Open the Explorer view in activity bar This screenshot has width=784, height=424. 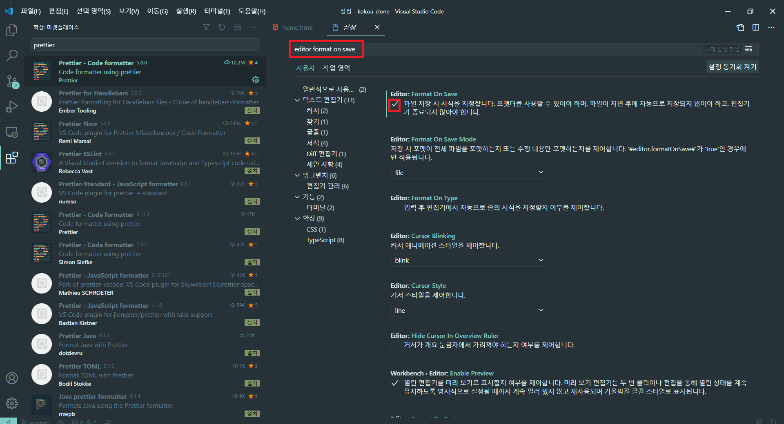[12, 30]
